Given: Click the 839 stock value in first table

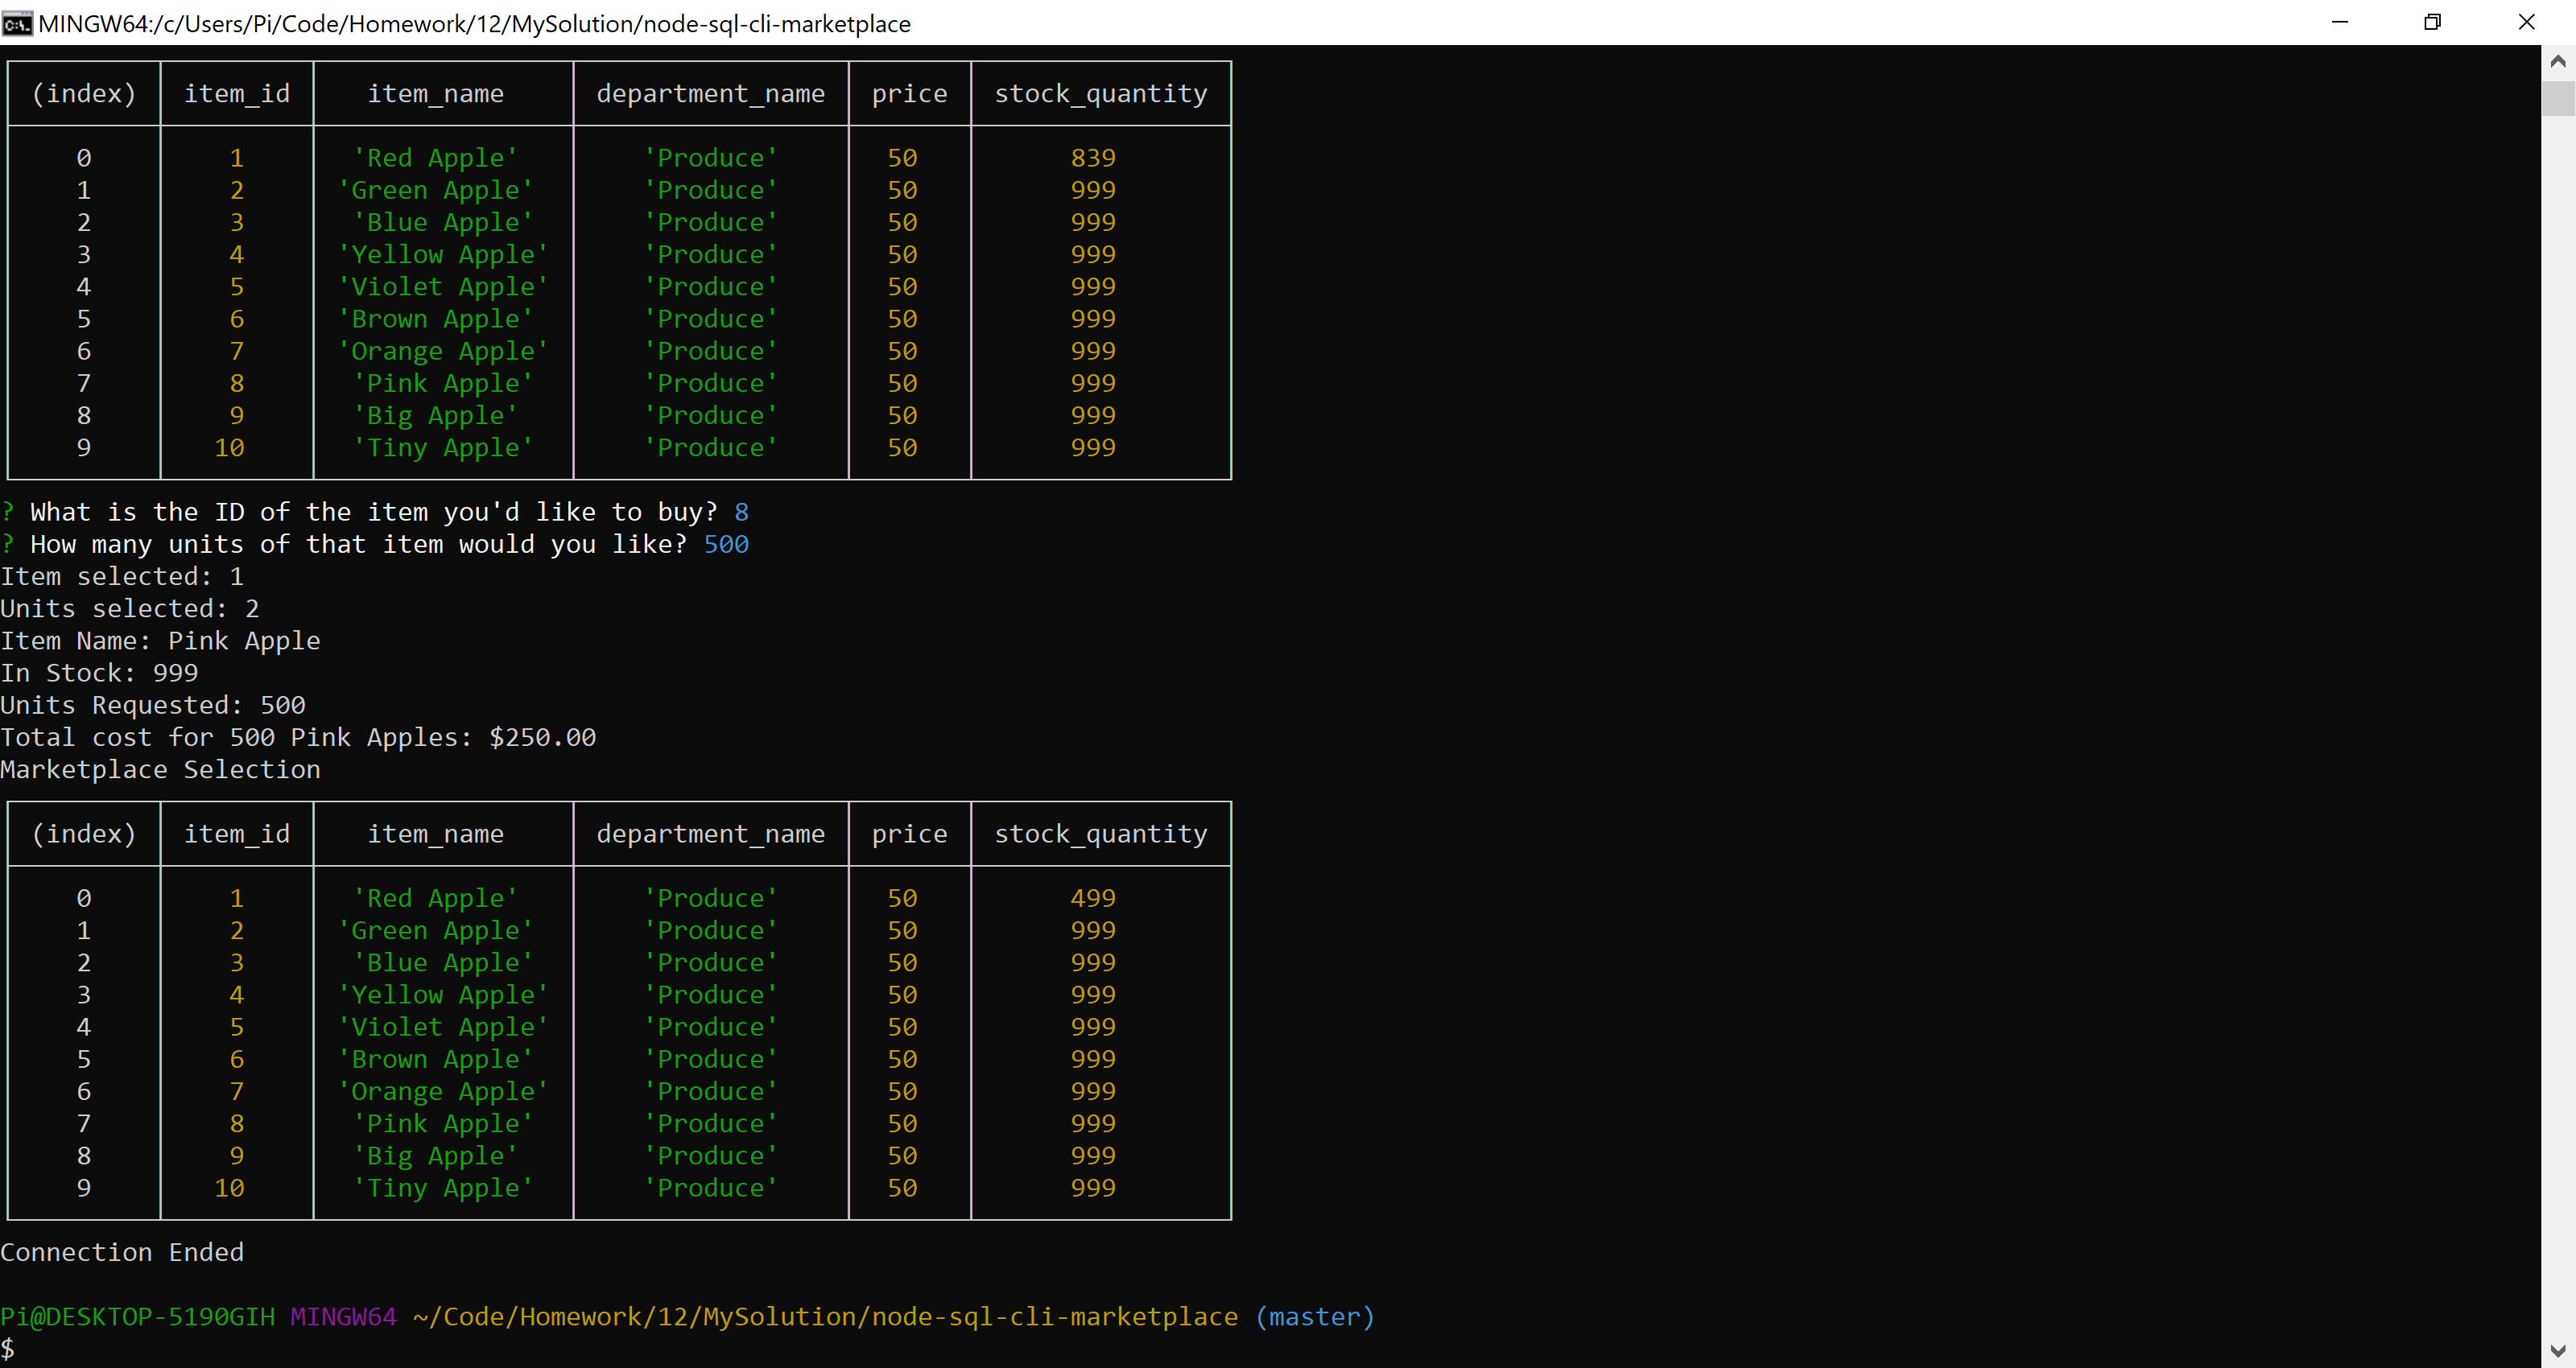Looking at the screenshot, I should 1093,158.
